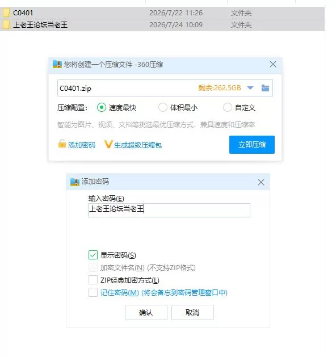Close the 添加密码 dialog with the X
The width and height of the screenshot is (336, 357).
coord(261,182)
